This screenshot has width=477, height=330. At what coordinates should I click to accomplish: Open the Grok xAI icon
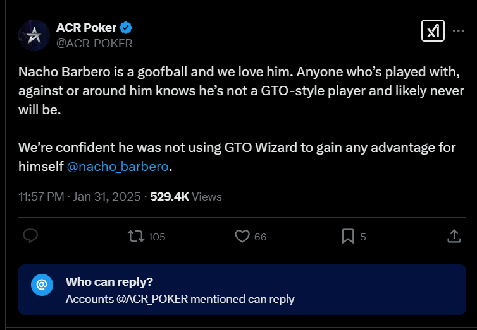pyautogui.click(x=433, y=31)
